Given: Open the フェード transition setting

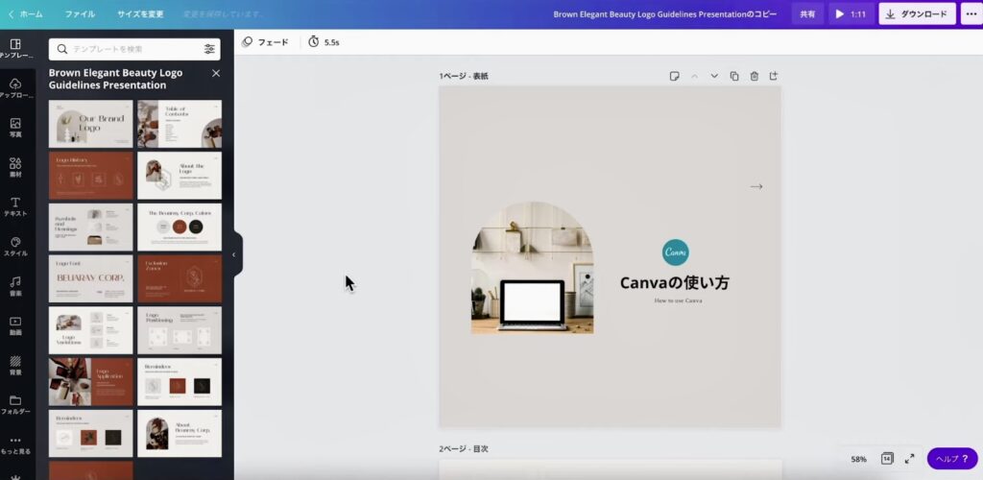Looking at the screenshot, I should (266, 42).
